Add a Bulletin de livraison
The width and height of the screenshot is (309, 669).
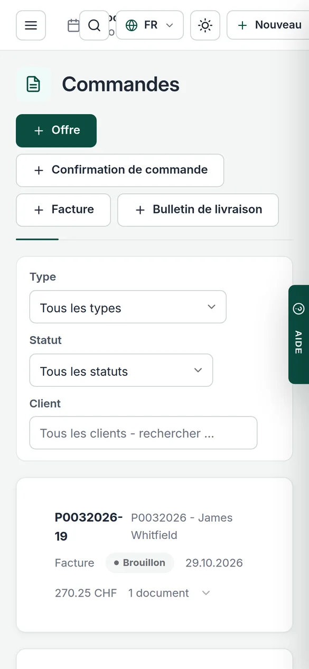pyautogui.click(x=198, y=210)
